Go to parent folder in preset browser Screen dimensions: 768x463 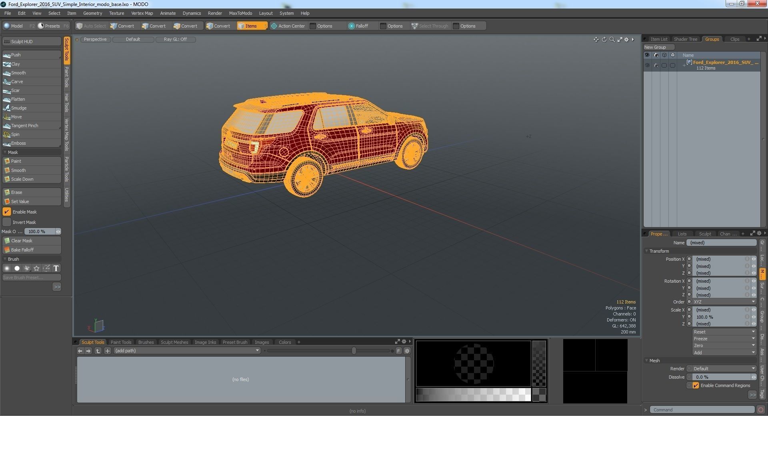[98, 351]
